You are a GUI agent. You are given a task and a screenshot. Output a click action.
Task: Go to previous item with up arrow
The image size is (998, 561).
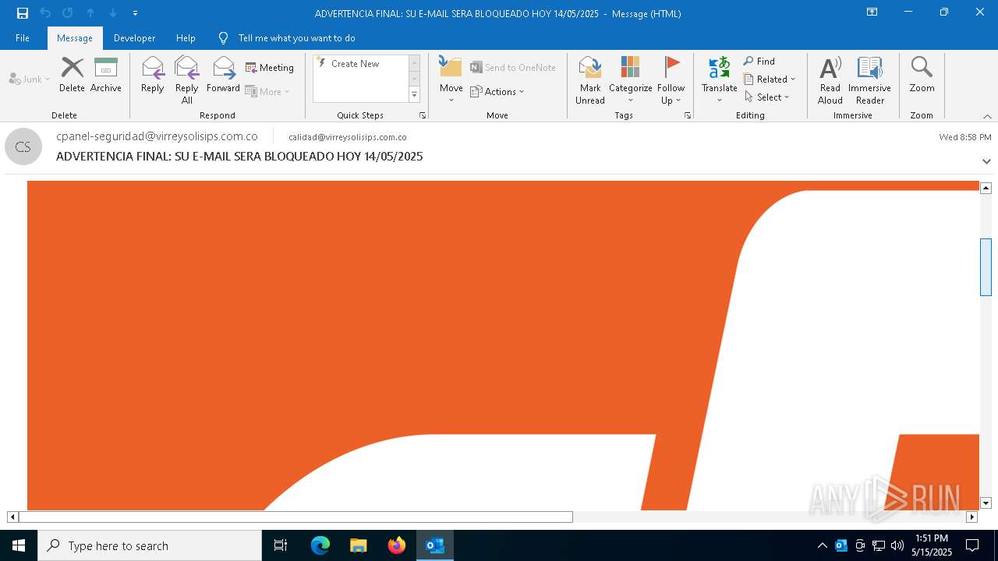pyautogui.click(x=90, y=13)
